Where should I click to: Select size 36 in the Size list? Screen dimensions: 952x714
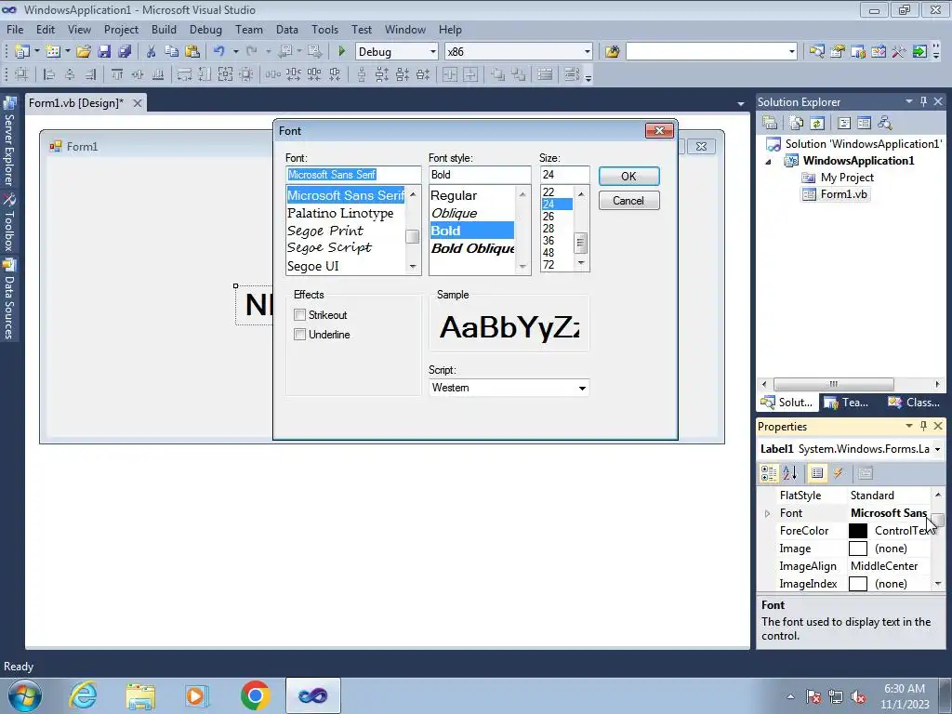click(557, 241)
